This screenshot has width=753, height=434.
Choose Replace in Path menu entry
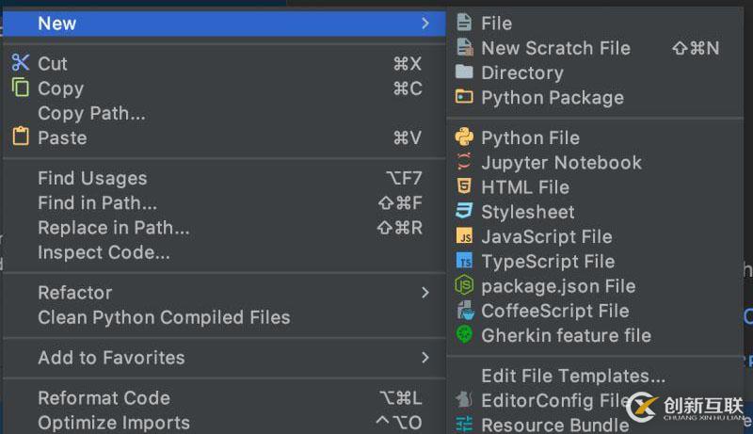coord(113,228)
